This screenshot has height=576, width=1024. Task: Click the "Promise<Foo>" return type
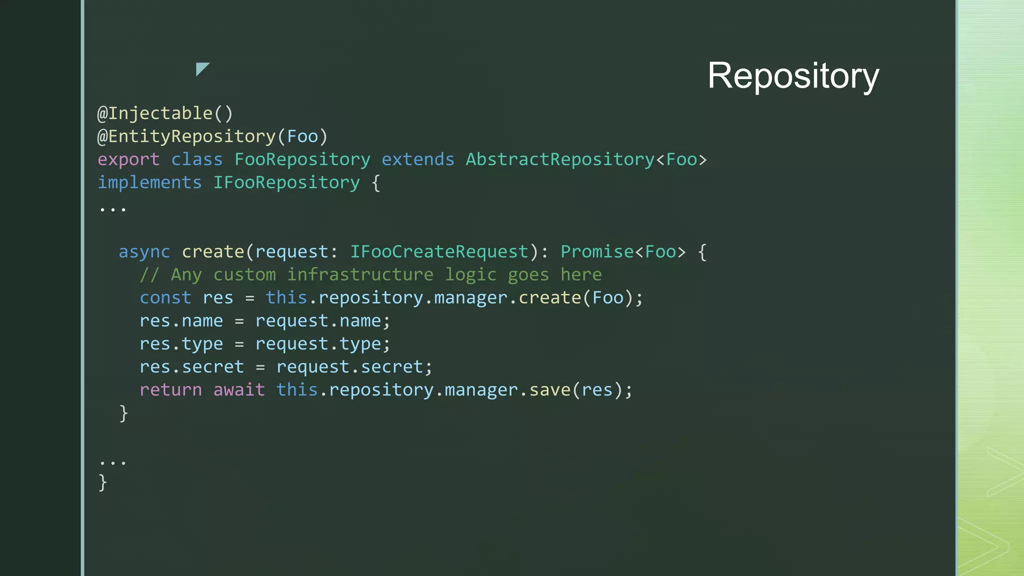623,251
